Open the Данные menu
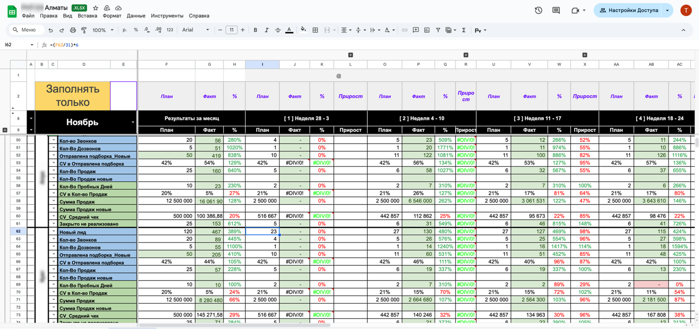Screen dimensions: 699x329 click(136, 16)
